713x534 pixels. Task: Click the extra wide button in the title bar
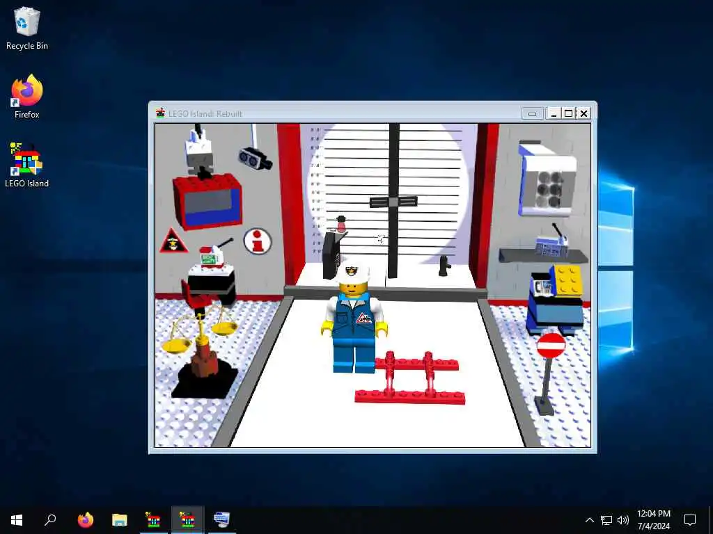tap(532, 113)
